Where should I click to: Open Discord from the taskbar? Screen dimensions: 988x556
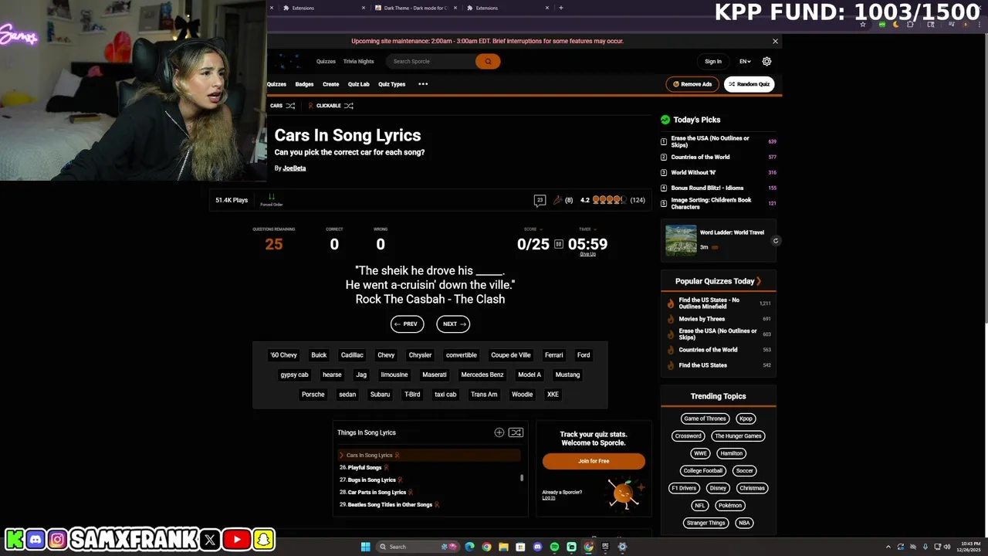(x=537, y=547)
